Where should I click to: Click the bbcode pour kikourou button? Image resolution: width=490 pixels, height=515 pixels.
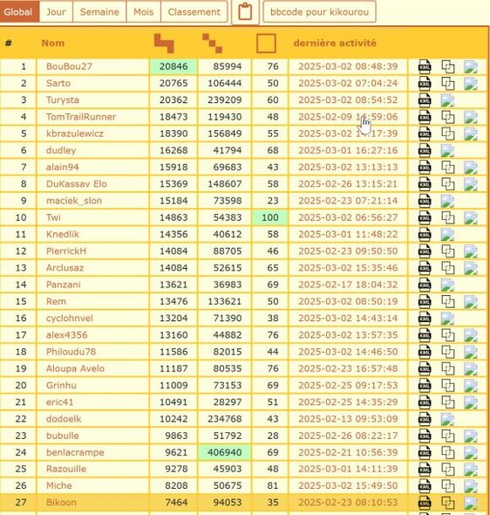(319, 12)
